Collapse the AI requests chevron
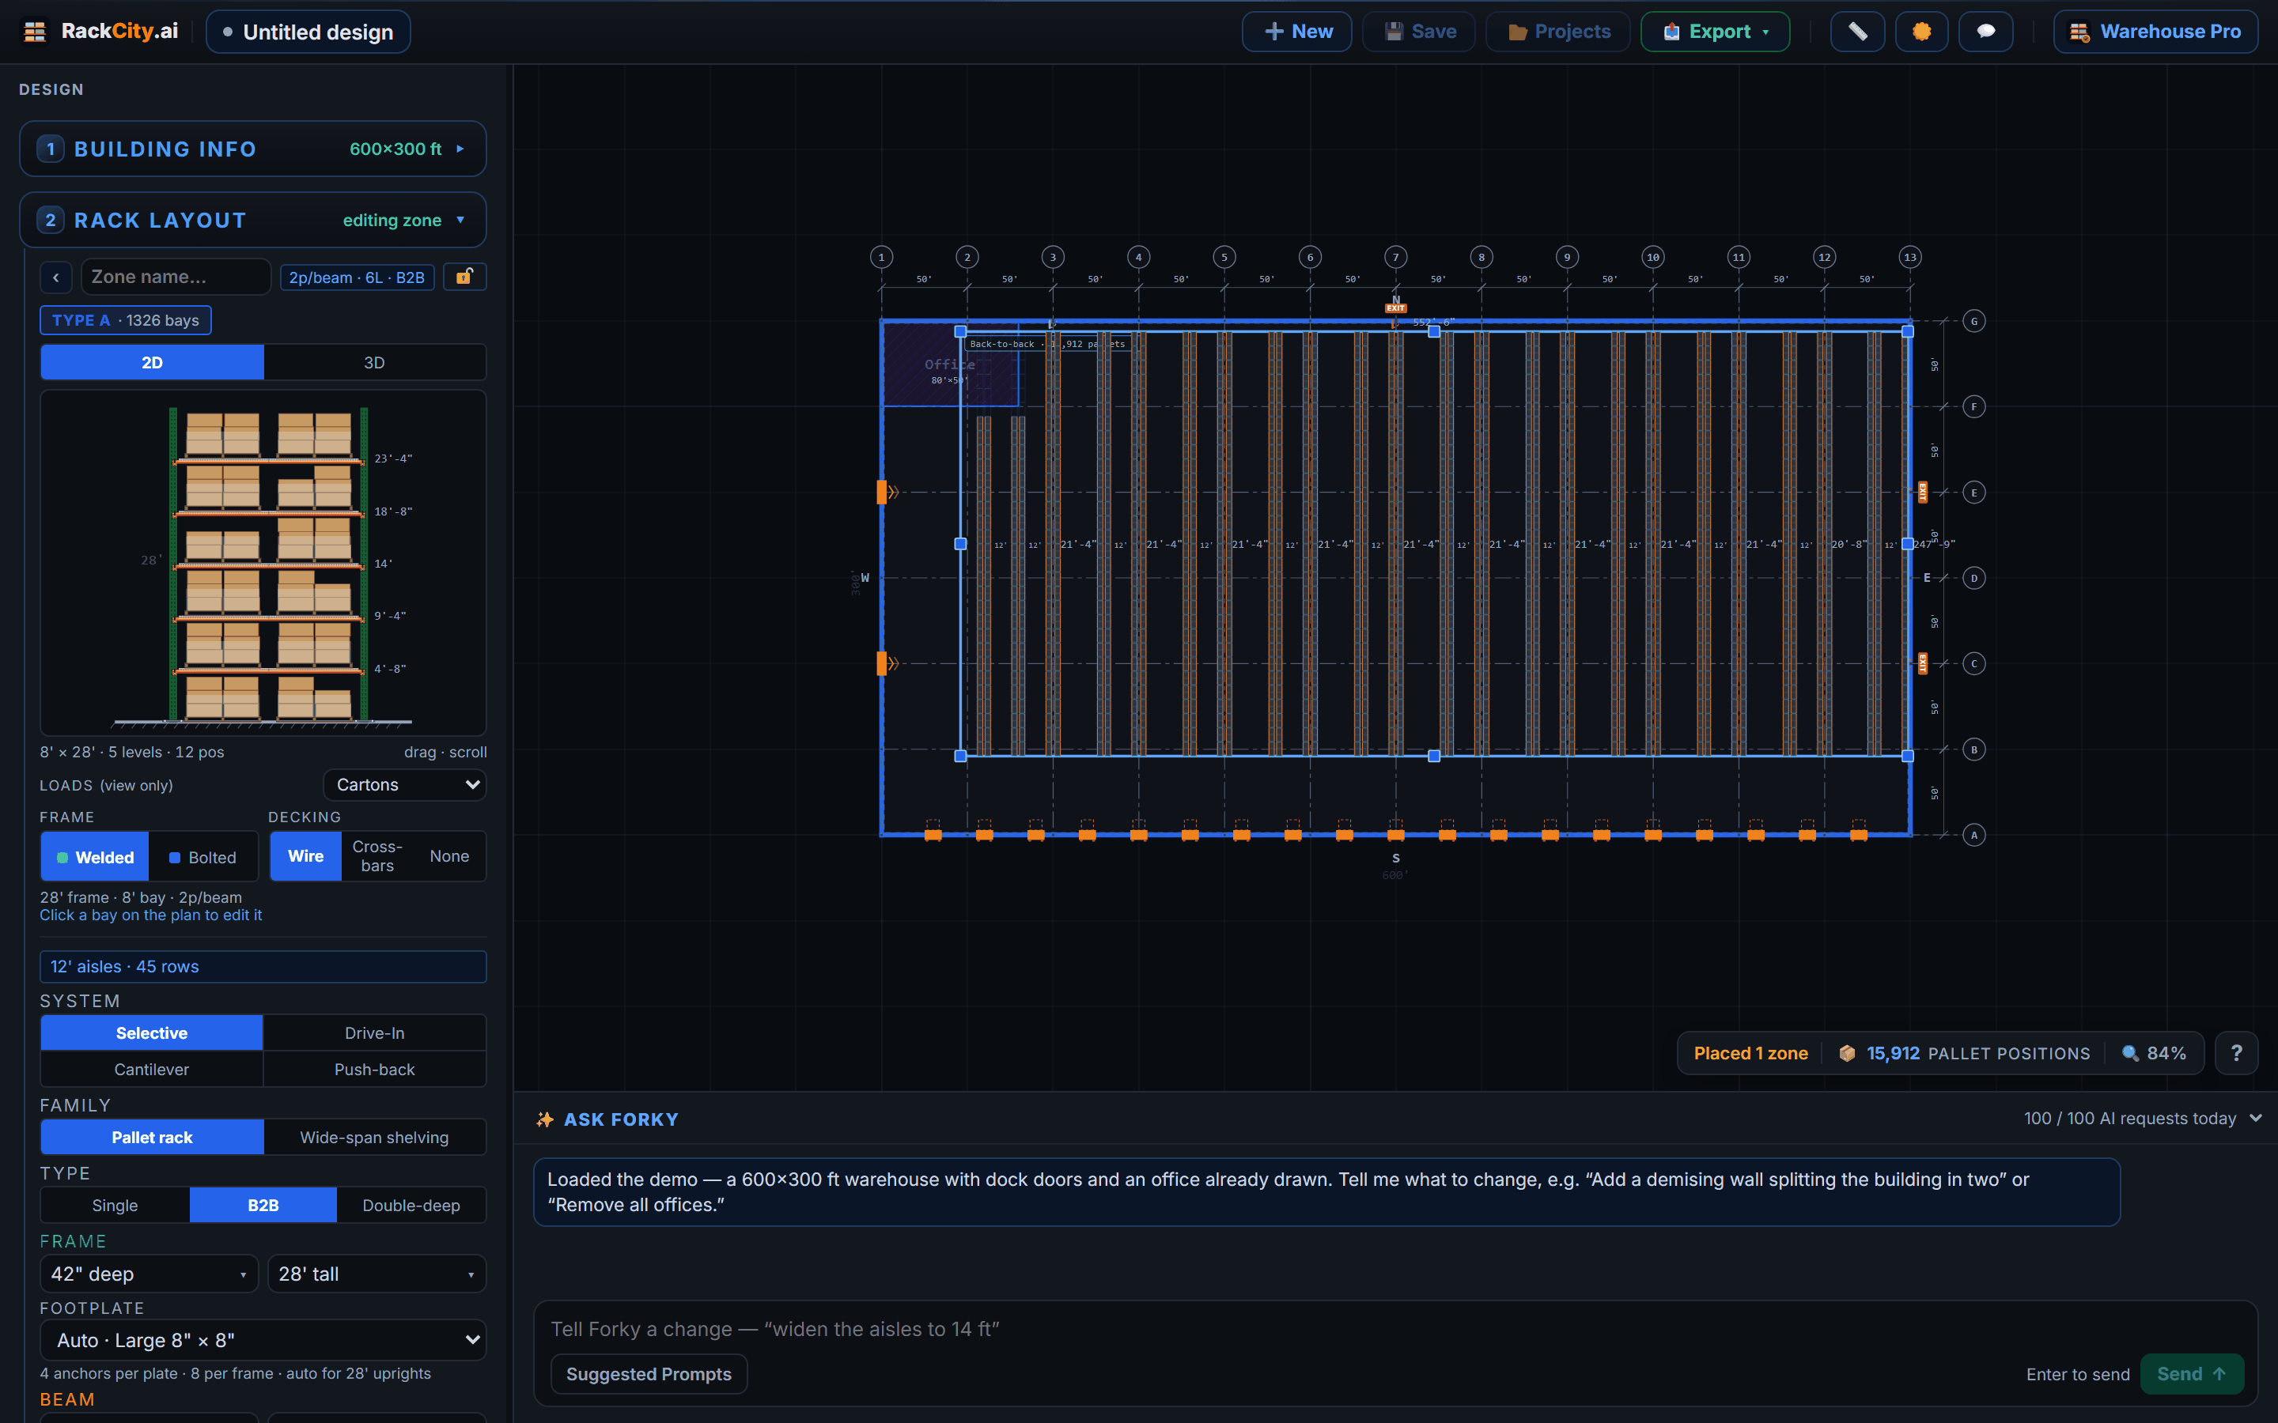 (x=2255, y=1118)
